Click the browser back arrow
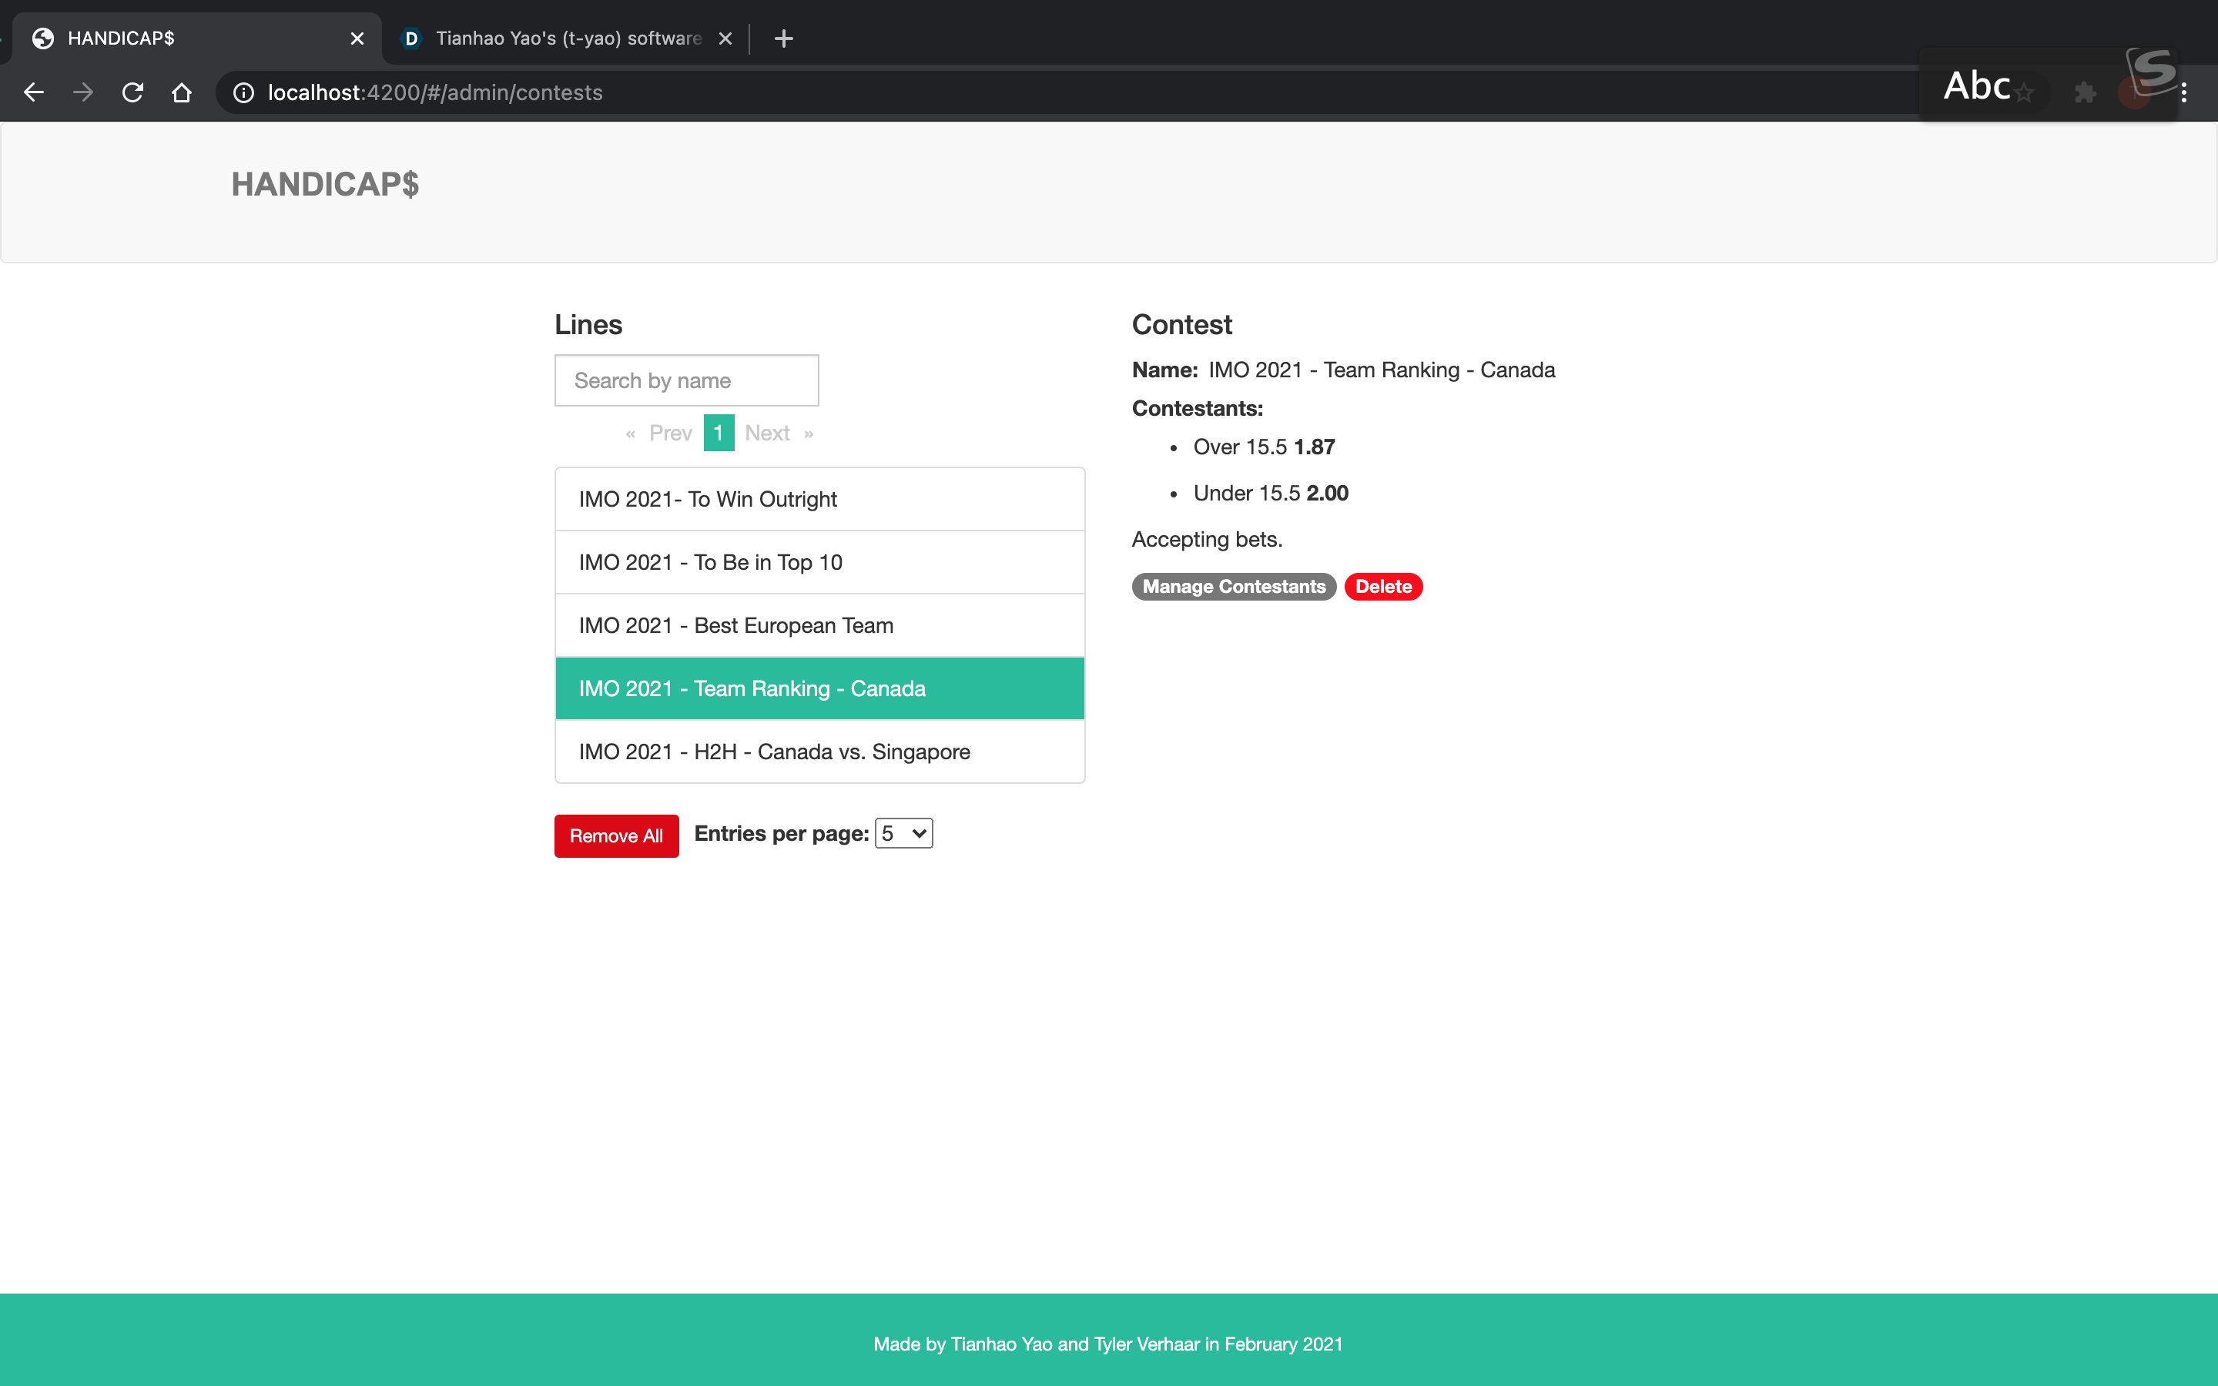 coord(34,92)
